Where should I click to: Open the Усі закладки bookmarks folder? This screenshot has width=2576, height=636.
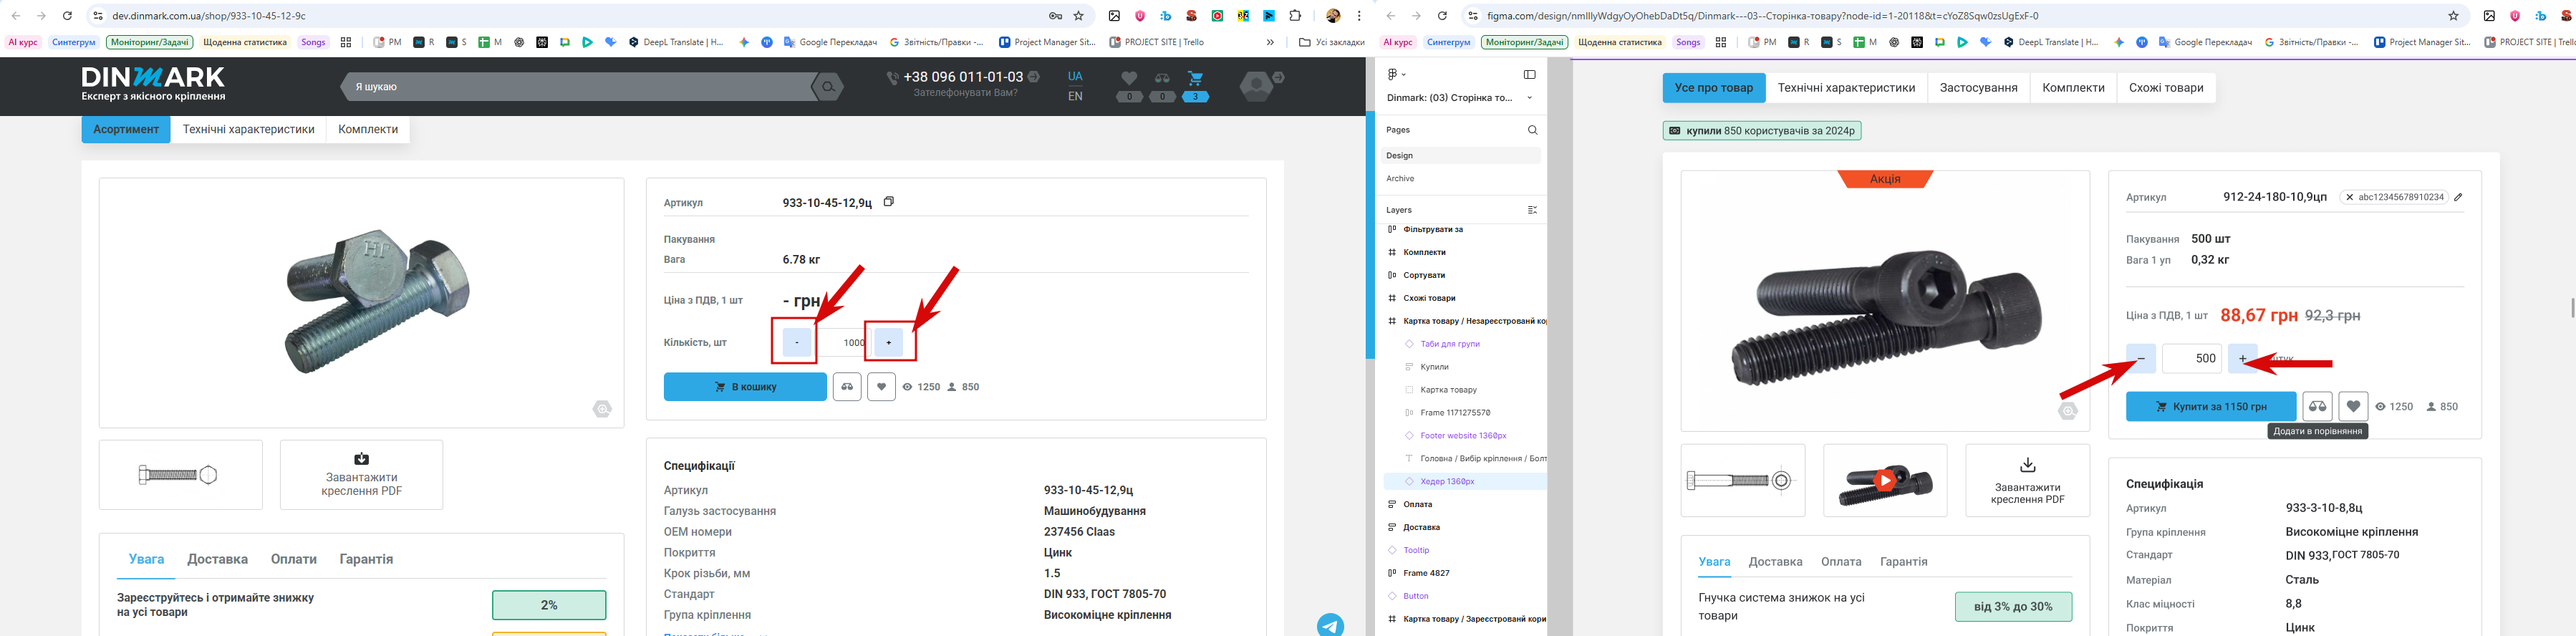pos(1331,42)
